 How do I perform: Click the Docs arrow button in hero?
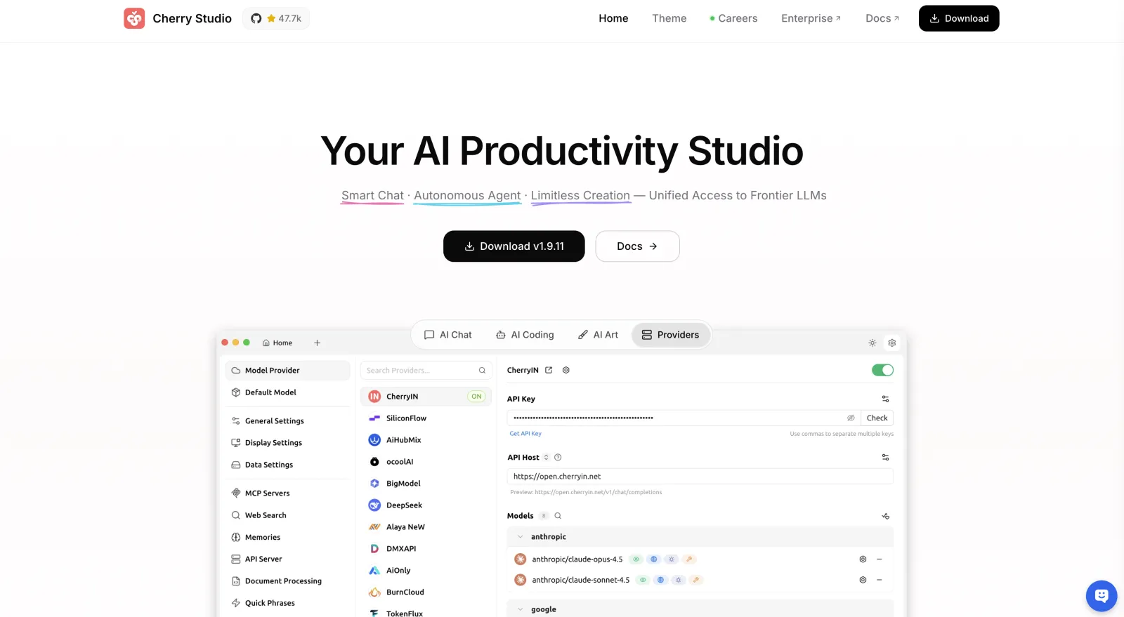637,246
